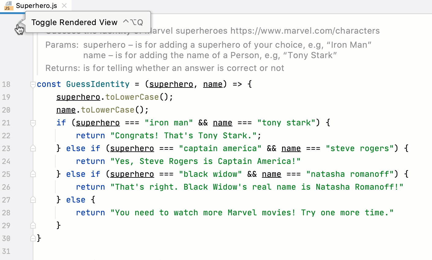Click the string "tony stark" on line 21
Image resolution: width=432 pixels, height=260 pixels.
(286, 123)
